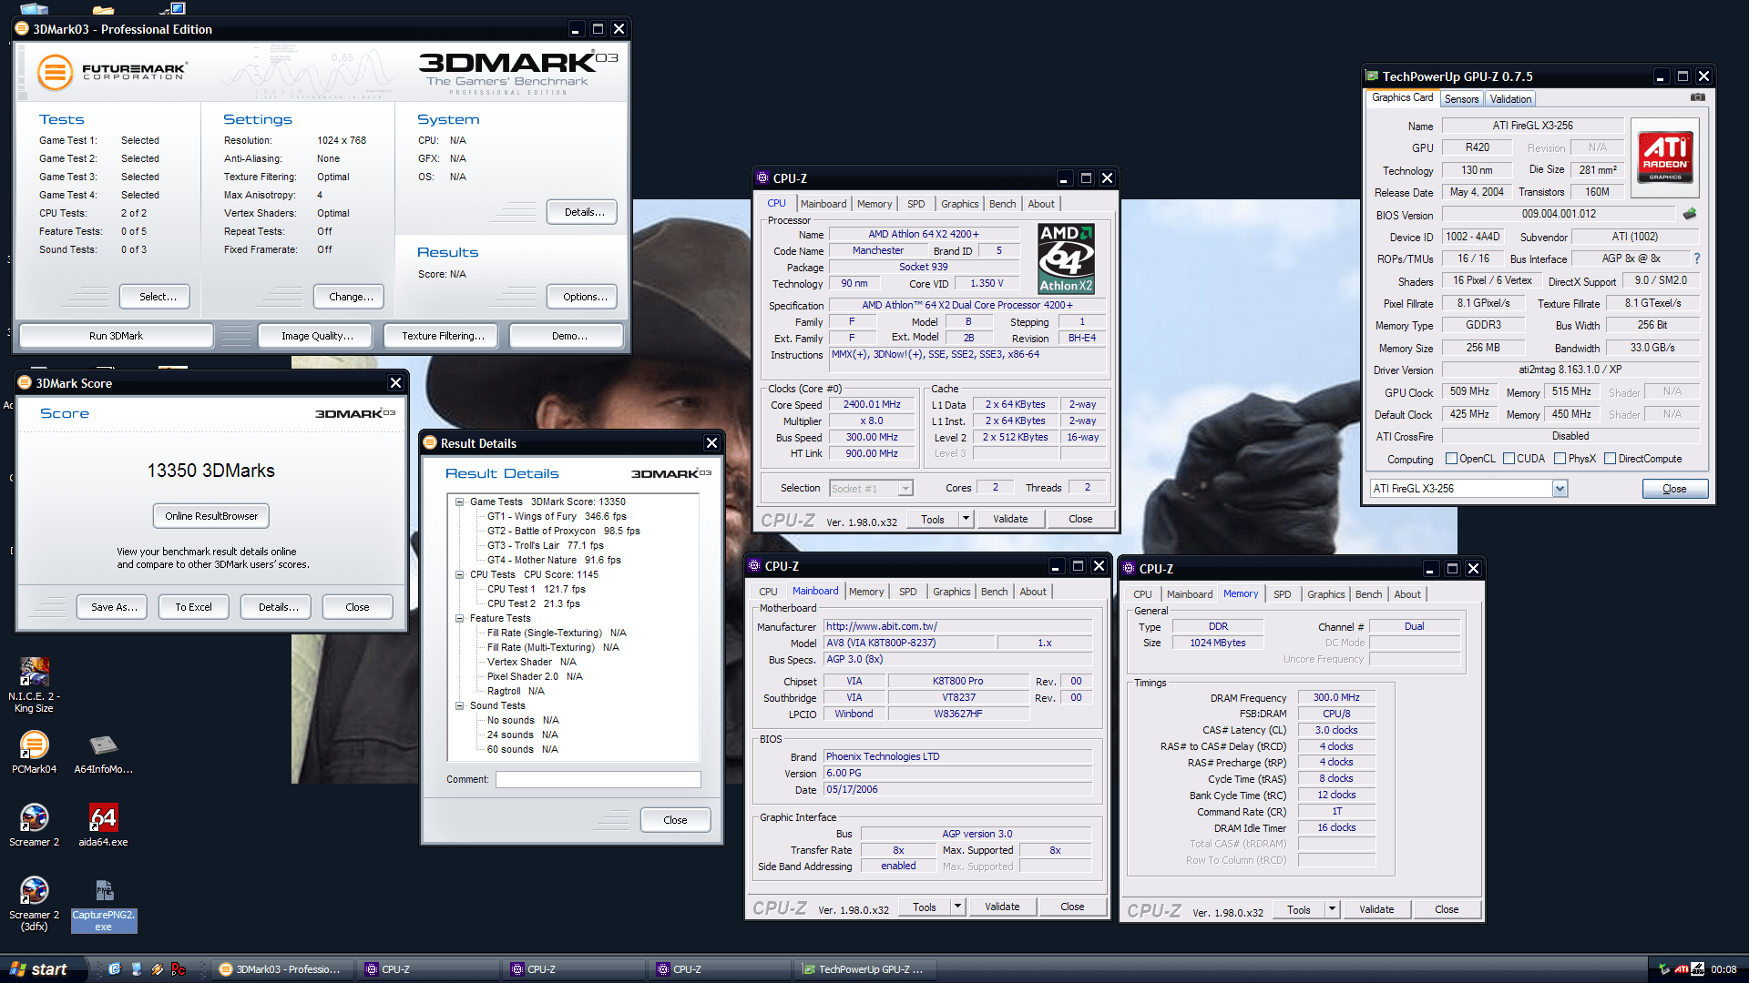The image size is (1749, 983).
Task: Click the Comment field in Result Details
Action: (x=598, y=779)
